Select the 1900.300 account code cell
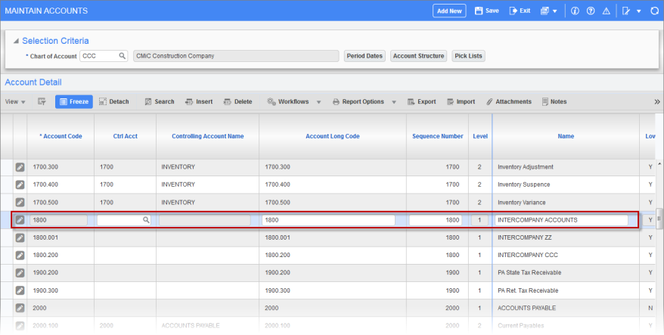Image resolution: width=664 pixels, height=335 pixels. pos(61,290)
